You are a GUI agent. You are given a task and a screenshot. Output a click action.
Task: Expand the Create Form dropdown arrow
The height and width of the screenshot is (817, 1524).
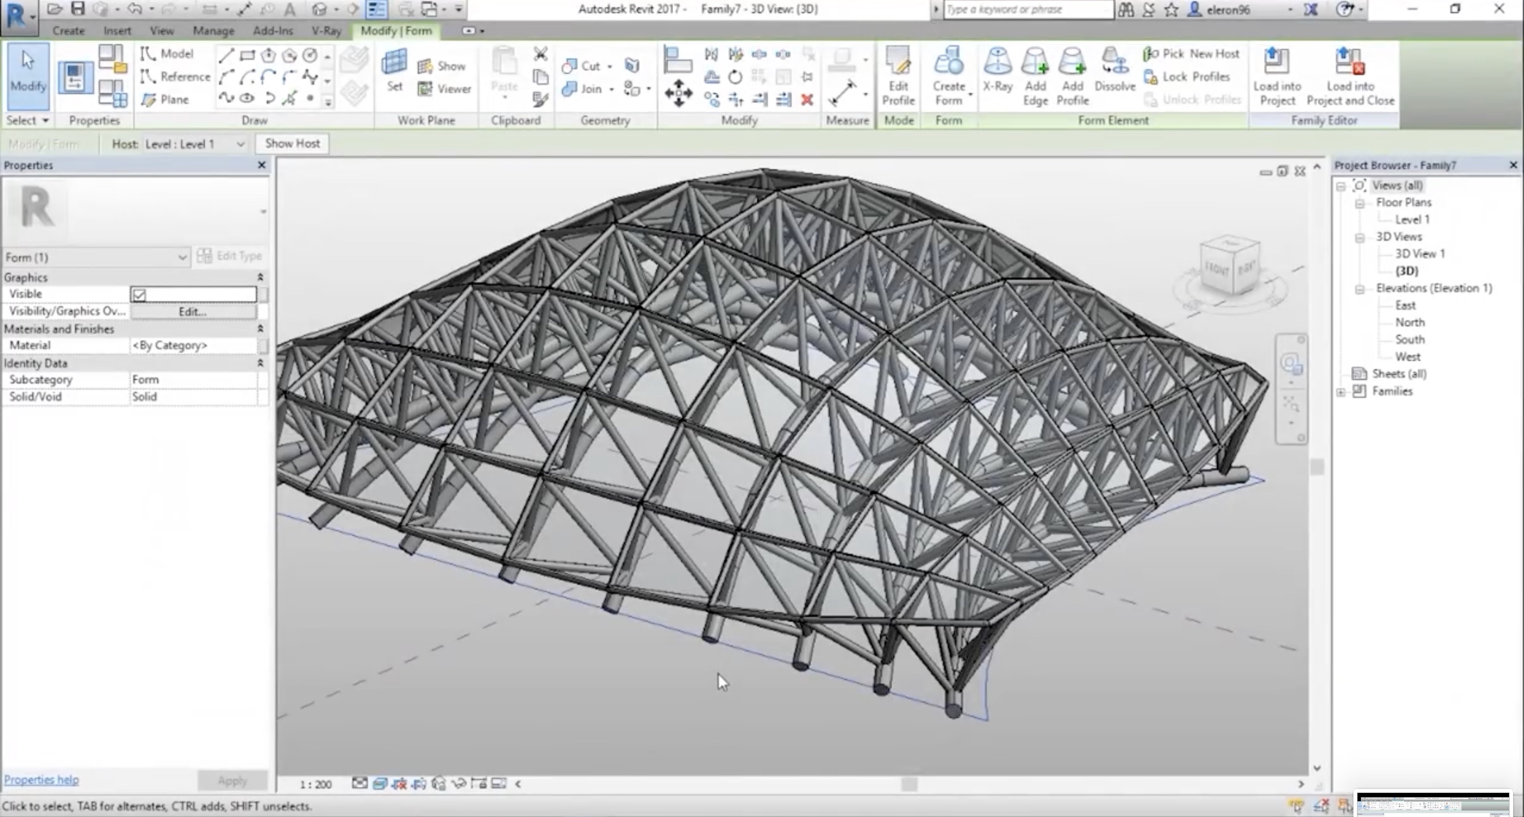tap(970, 95)
